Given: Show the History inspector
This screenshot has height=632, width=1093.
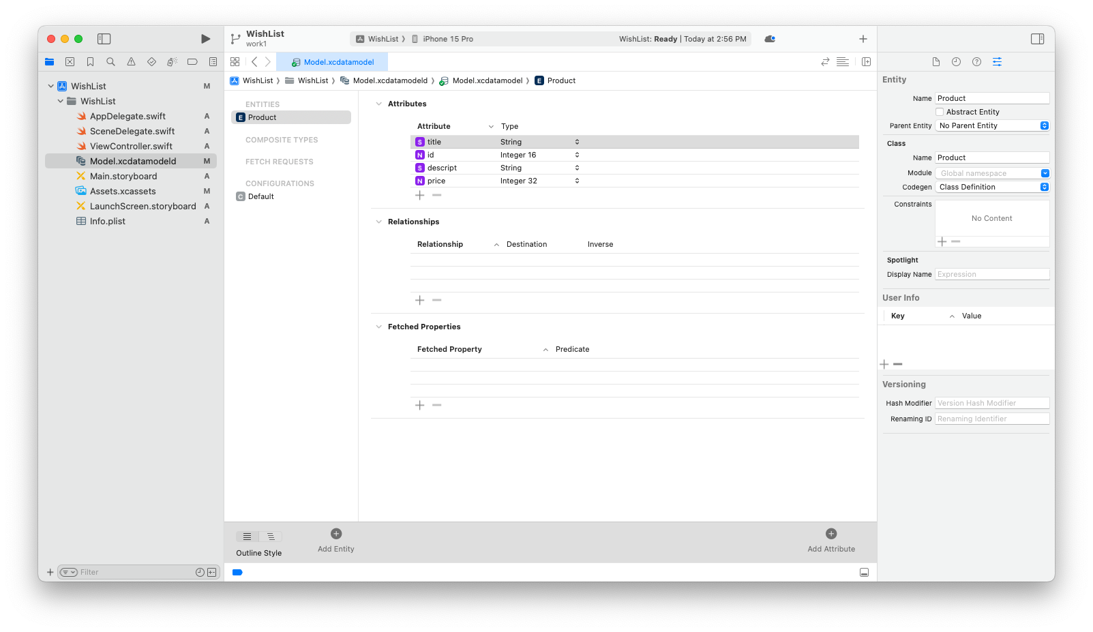Looking at the screenshot, I should [957, 62].
